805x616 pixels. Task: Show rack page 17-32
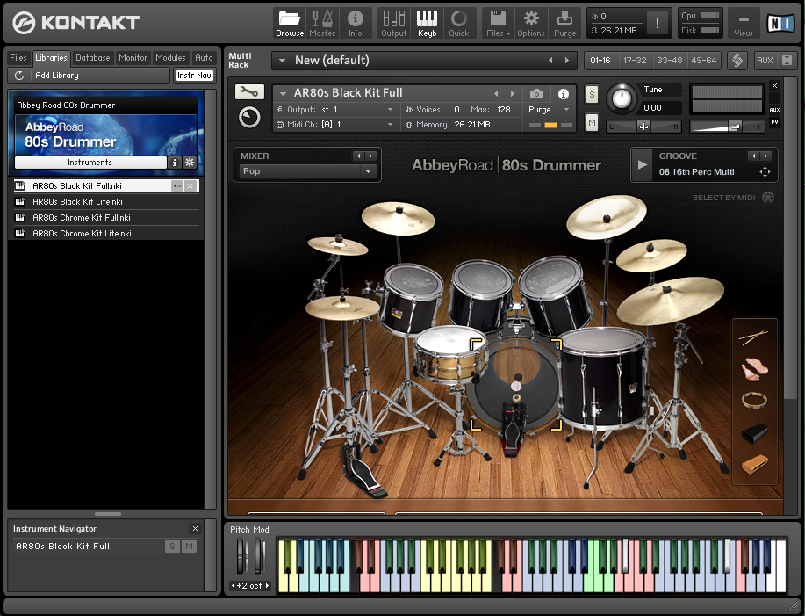pos(635,61)
